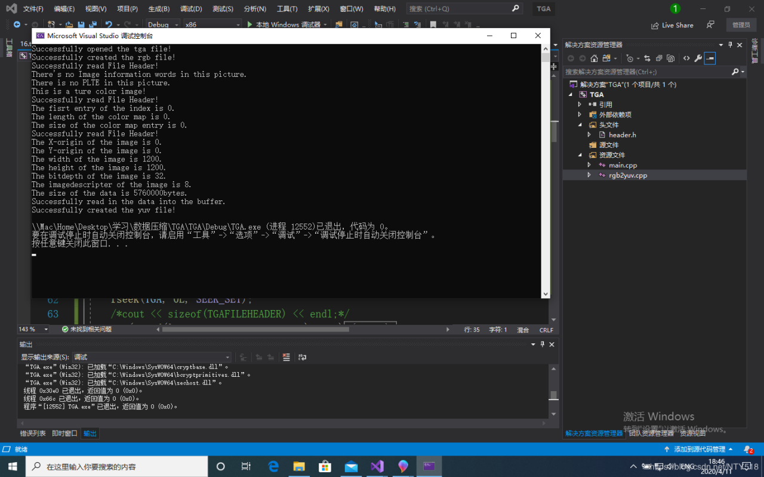
Task: Switch to the 资源视图 tab
Action: 692,433
